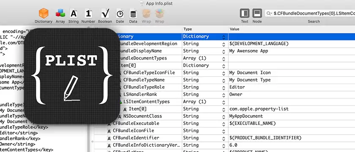
Task: Select value MyAppDocument
Action: point(246,116)
